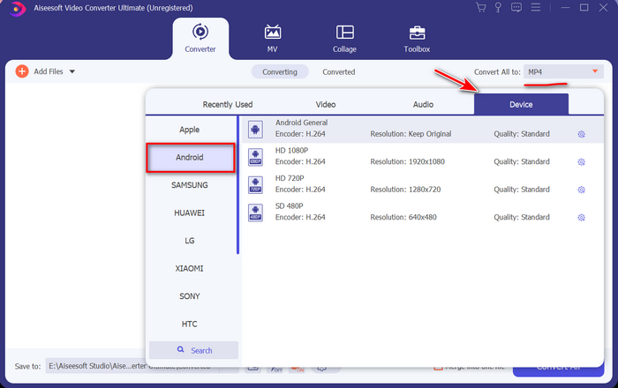The width and height of the screenshot is (618, 388).
Task: Select the Recently Used format tab
Action: (228, 104)
